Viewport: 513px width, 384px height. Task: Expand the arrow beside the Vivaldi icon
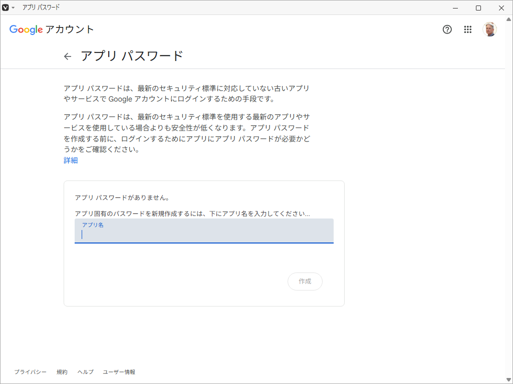point(13,8)
